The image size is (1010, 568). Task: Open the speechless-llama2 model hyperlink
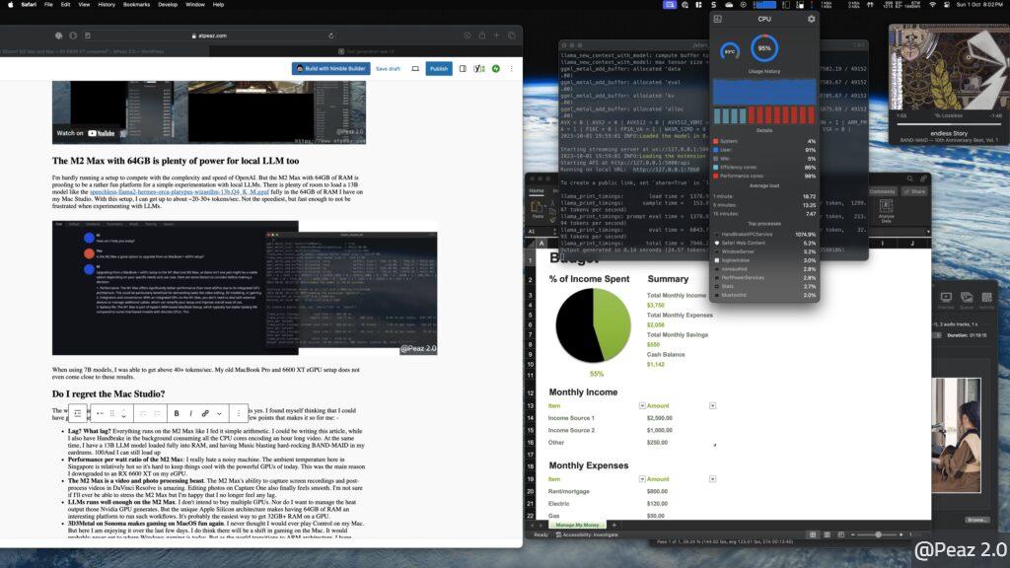pyautogui.click(x=180, y=192)
